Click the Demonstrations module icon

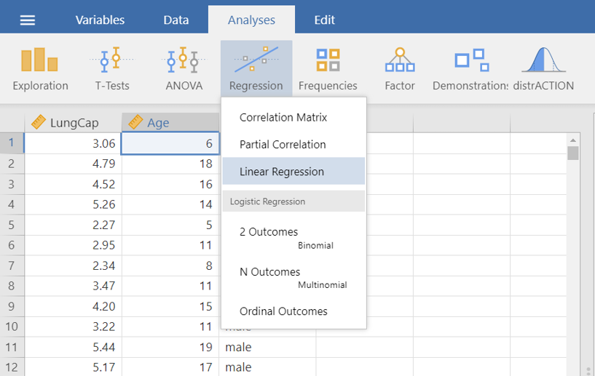470,69
